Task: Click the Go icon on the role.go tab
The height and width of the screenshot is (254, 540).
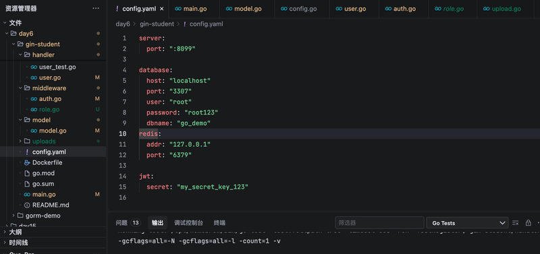Action: coord(438,9)
